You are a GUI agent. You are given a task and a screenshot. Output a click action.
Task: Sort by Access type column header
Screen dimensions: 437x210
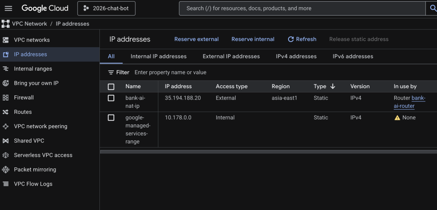pyautogui.click(x=232, y=86)
